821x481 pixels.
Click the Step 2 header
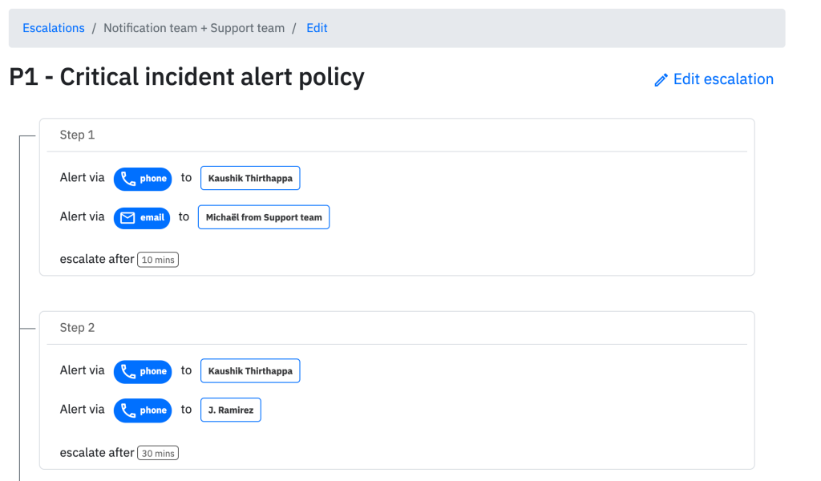(x=77, y=327)
